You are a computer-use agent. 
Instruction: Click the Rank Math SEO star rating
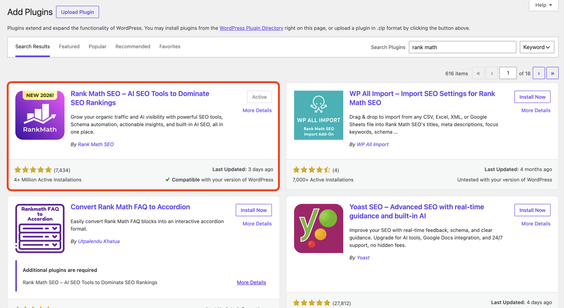click(33, 170)
